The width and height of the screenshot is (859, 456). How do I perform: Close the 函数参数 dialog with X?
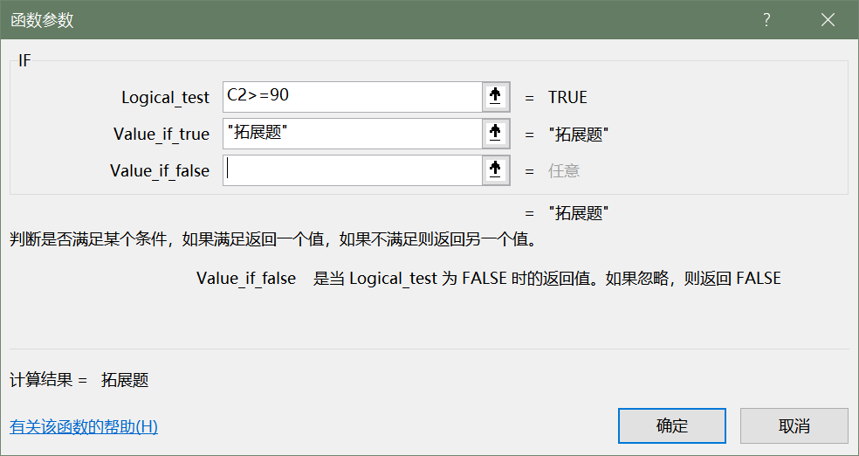point(828,20)
